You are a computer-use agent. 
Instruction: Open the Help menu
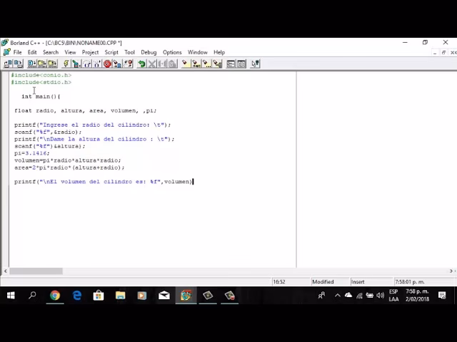click(x=219, y=52)
